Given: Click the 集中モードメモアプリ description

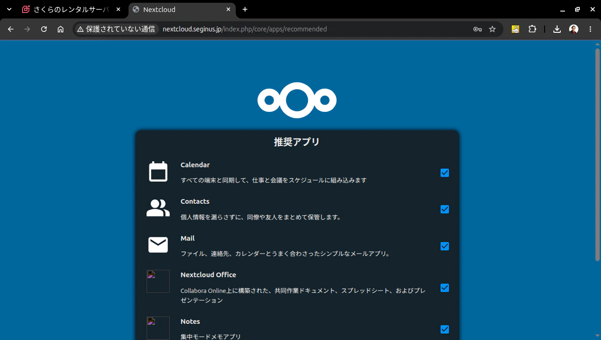Looking at the screenshot, I should coord(211,337).
